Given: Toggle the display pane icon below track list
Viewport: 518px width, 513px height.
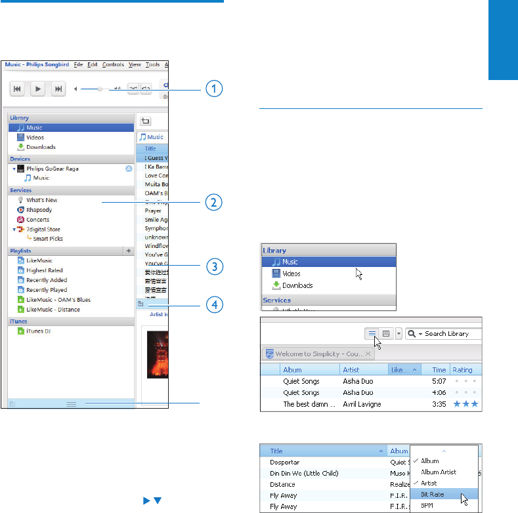Looking at the screenshot, I should (x=140, y=304).
